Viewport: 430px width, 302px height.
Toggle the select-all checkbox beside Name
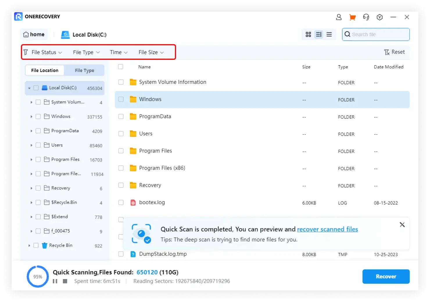click(121, 67)
